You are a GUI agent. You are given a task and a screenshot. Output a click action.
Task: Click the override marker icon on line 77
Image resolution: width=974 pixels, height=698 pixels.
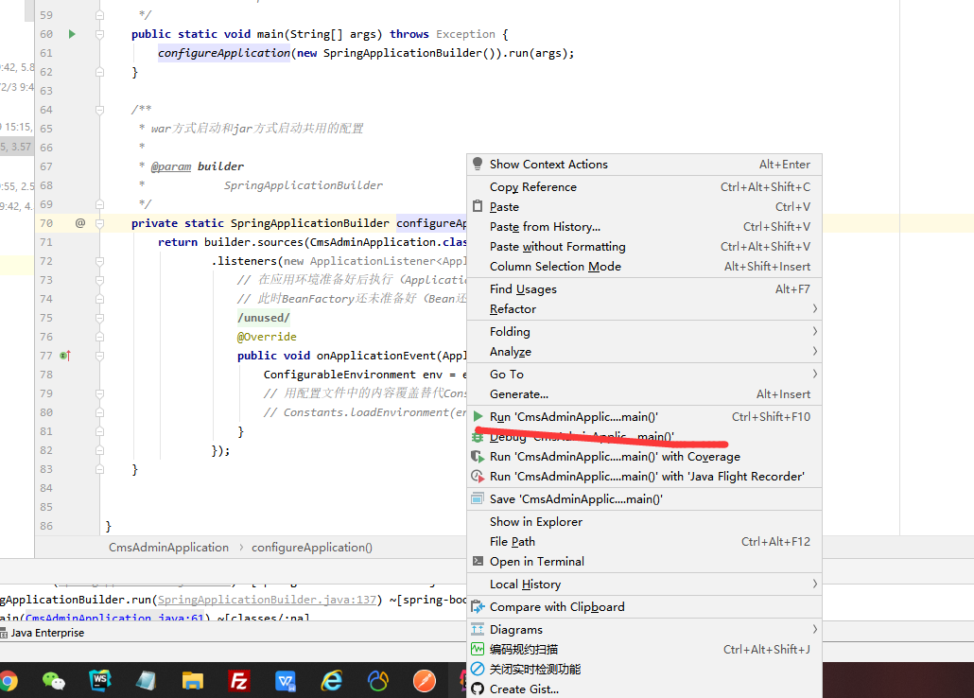(x=65, y=356)
